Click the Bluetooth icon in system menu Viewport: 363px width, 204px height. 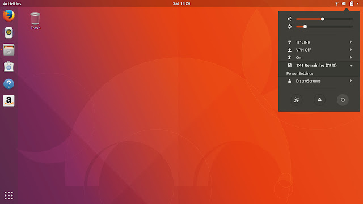click(x=290, y=58)
